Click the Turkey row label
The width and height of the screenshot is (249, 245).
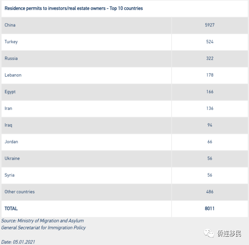[11, 42]
